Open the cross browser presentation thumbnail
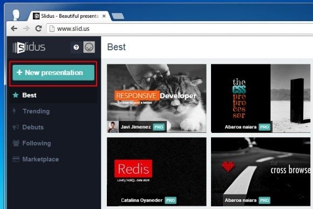The image size is (313, 209). coord(261,172)
